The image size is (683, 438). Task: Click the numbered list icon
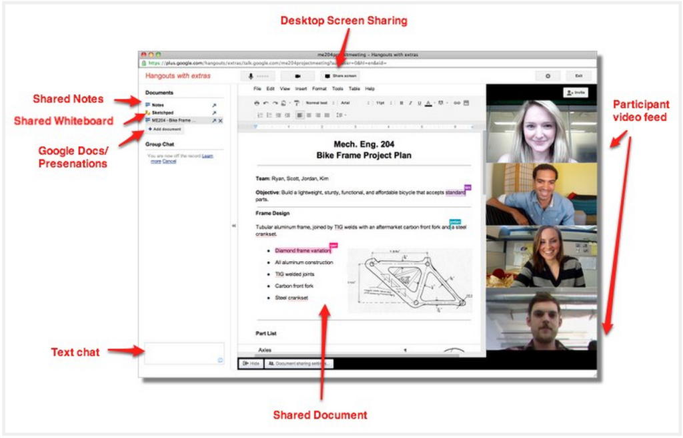click(x=260, y=115)
